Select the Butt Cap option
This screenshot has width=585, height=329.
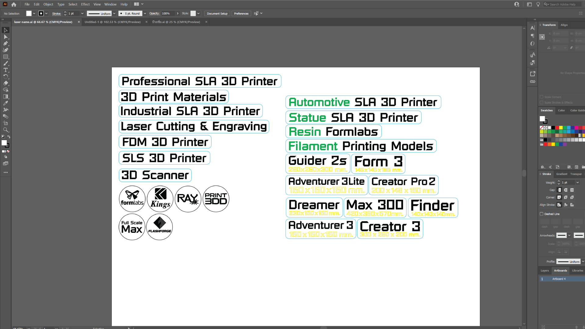[x=559, y=190]
